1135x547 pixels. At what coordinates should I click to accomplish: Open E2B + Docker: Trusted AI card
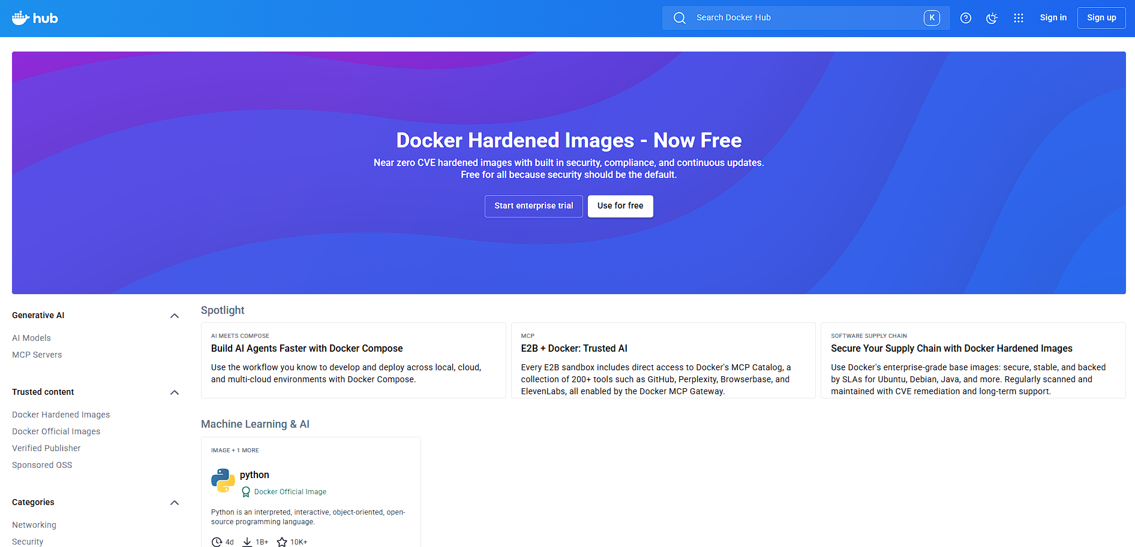[663, 360]
